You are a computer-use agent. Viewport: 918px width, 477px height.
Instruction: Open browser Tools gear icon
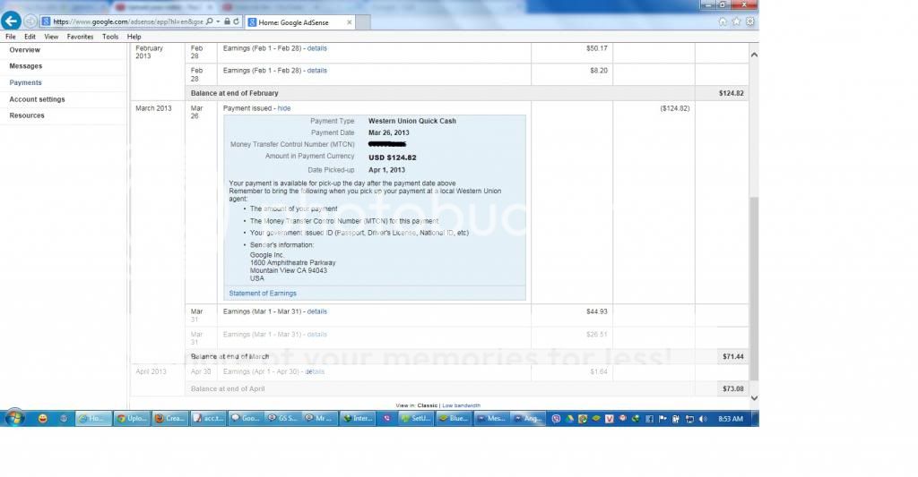[750, 21]
